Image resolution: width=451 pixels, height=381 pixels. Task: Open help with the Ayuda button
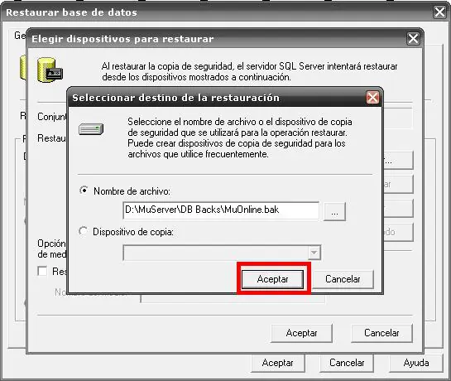(x=416, y=363)
